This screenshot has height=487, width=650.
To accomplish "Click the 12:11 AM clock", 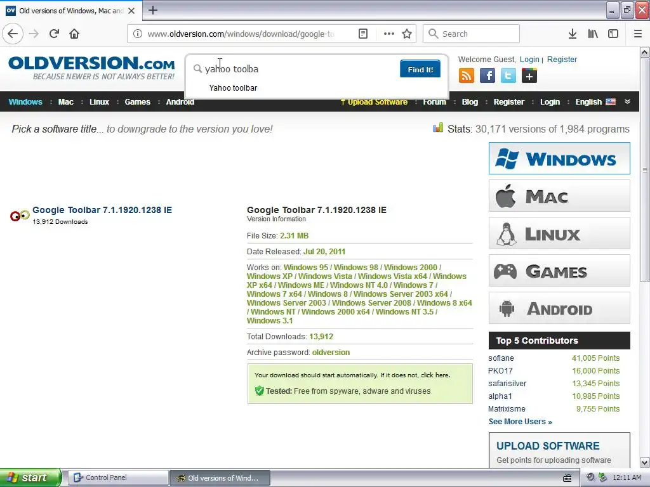I will [x=627, y=477].
